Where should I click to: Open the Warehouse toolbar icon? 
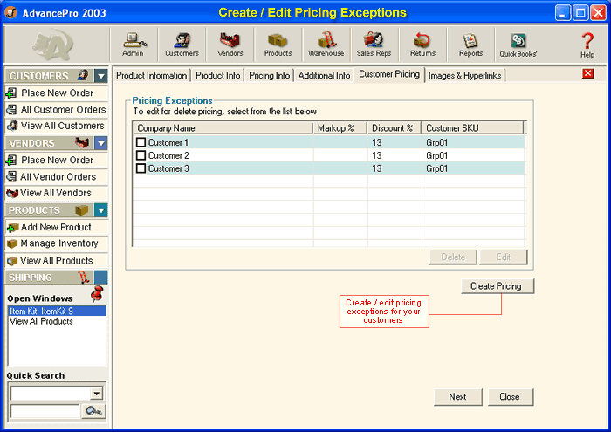click(326, 45)
